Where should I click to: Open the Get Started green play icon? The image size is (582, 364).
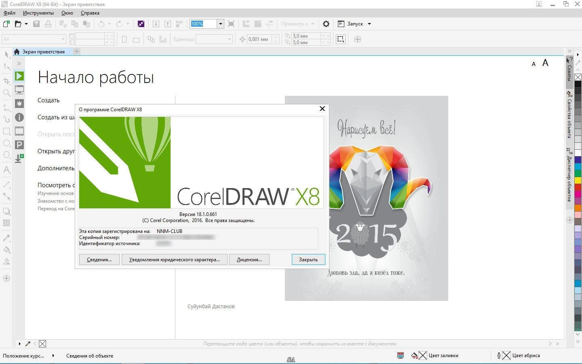coord(19,76)
